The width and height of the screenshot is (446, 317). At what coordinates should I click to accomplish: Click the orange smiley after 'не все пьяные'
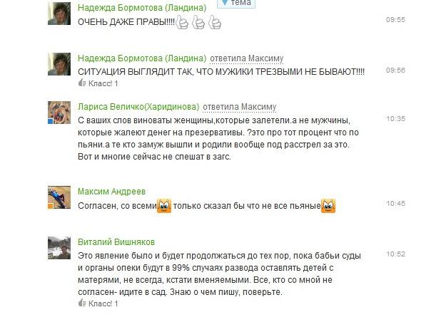pos(328,205)
